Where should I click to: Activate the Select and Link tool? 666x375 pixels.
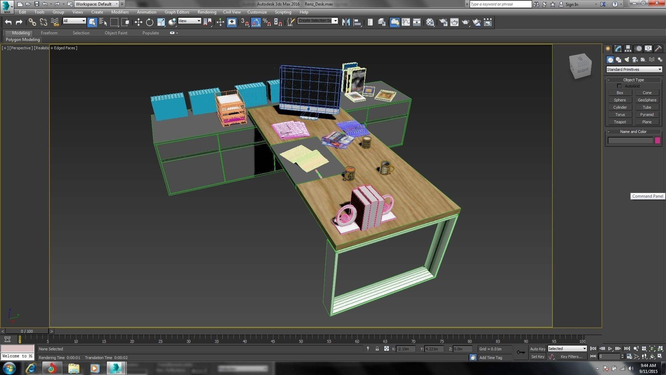[32, 22]
